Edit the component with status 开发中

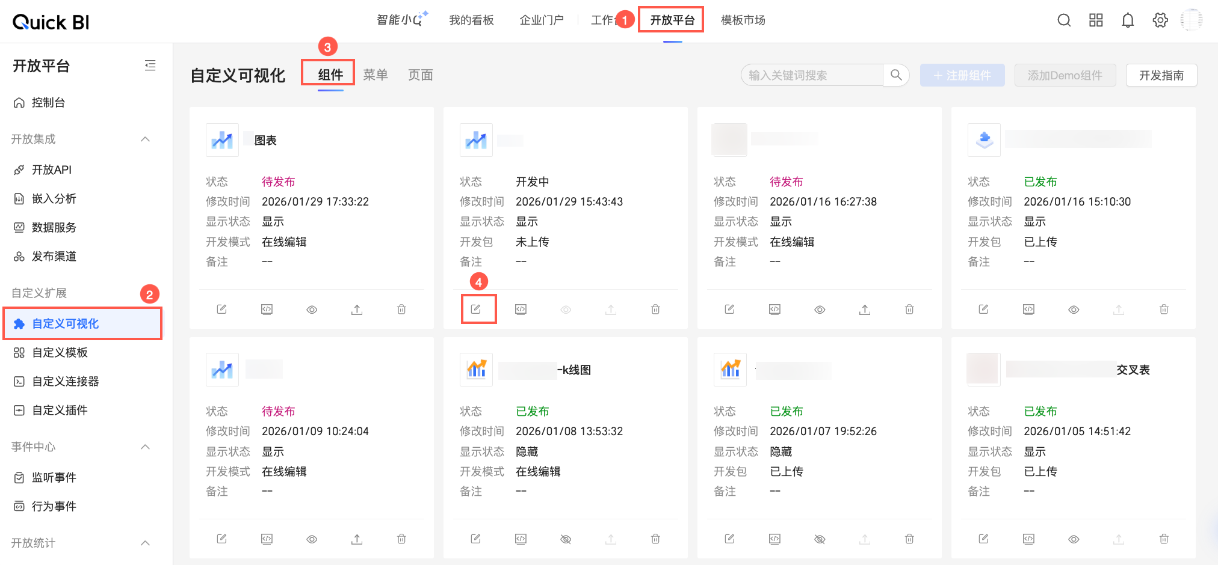[475, 309]
